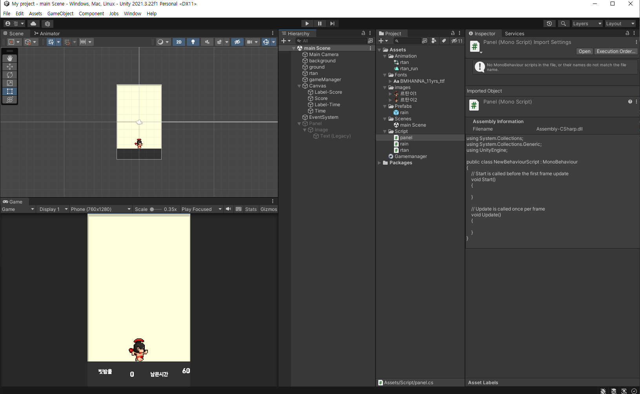640x394 pixels.
Task: Collapse the Animation folder in Project
Action: (x=385, y=56)
